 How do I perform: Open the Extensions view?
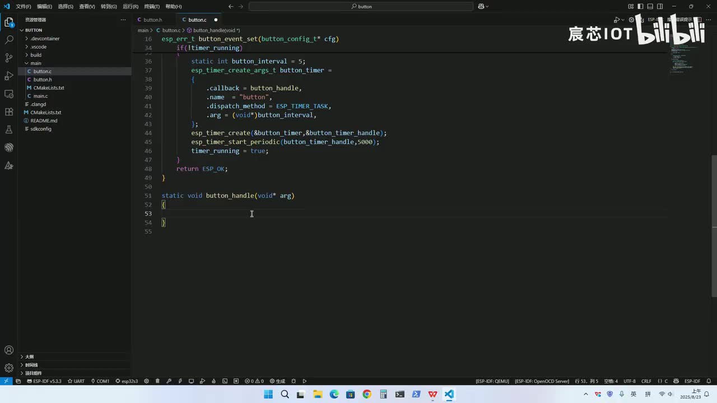coord(9,111)
